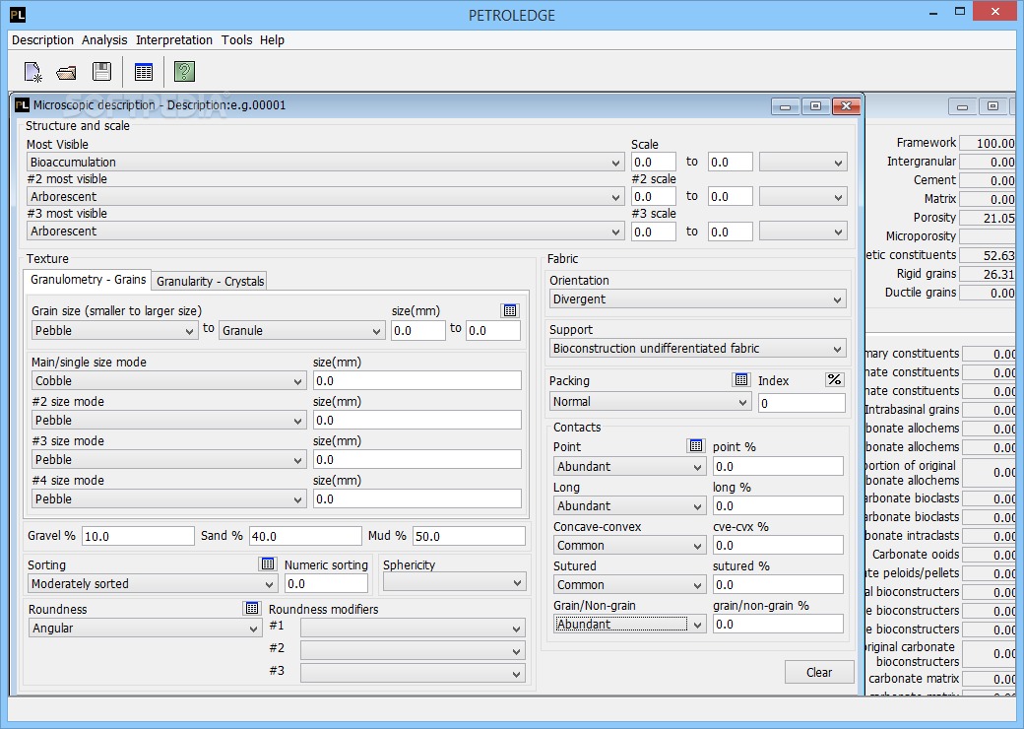
Task: Click Main/single size mode size(mm) field
Action: point(417,381)
